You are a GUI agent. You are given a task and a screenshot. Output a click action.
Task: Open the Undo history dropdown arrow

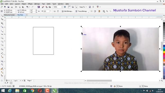point(30,7)
